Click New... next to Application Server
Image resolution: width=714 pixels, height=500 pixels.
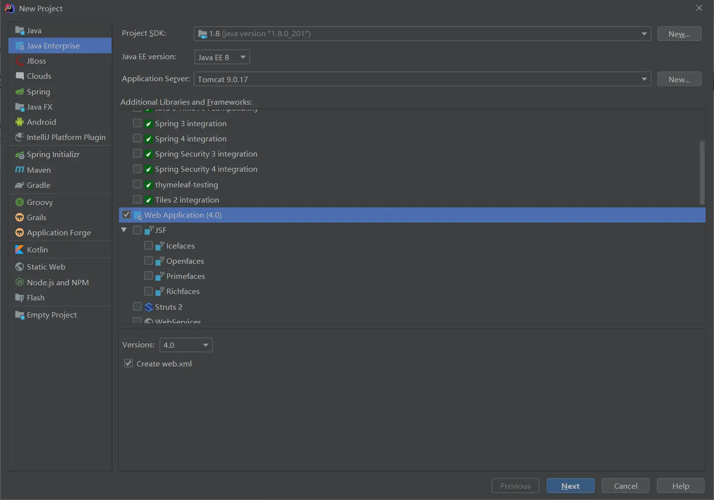tap(679, 79)
